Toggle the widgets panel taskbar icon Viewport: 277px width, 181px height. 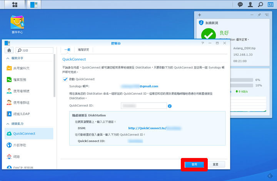tap(270, 4)
